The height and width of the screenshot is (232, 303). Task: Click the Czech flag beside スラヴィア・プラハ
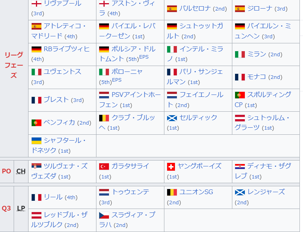[104, 215]
